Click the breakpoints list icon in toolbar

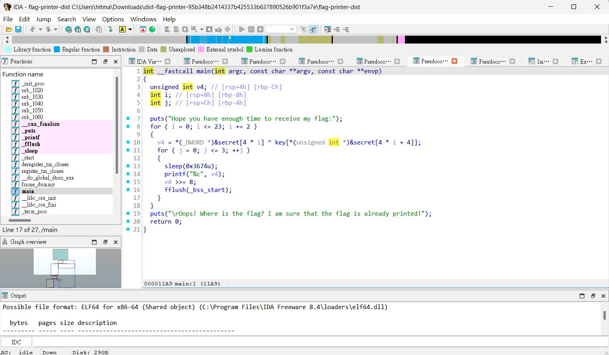pos(328,29)
